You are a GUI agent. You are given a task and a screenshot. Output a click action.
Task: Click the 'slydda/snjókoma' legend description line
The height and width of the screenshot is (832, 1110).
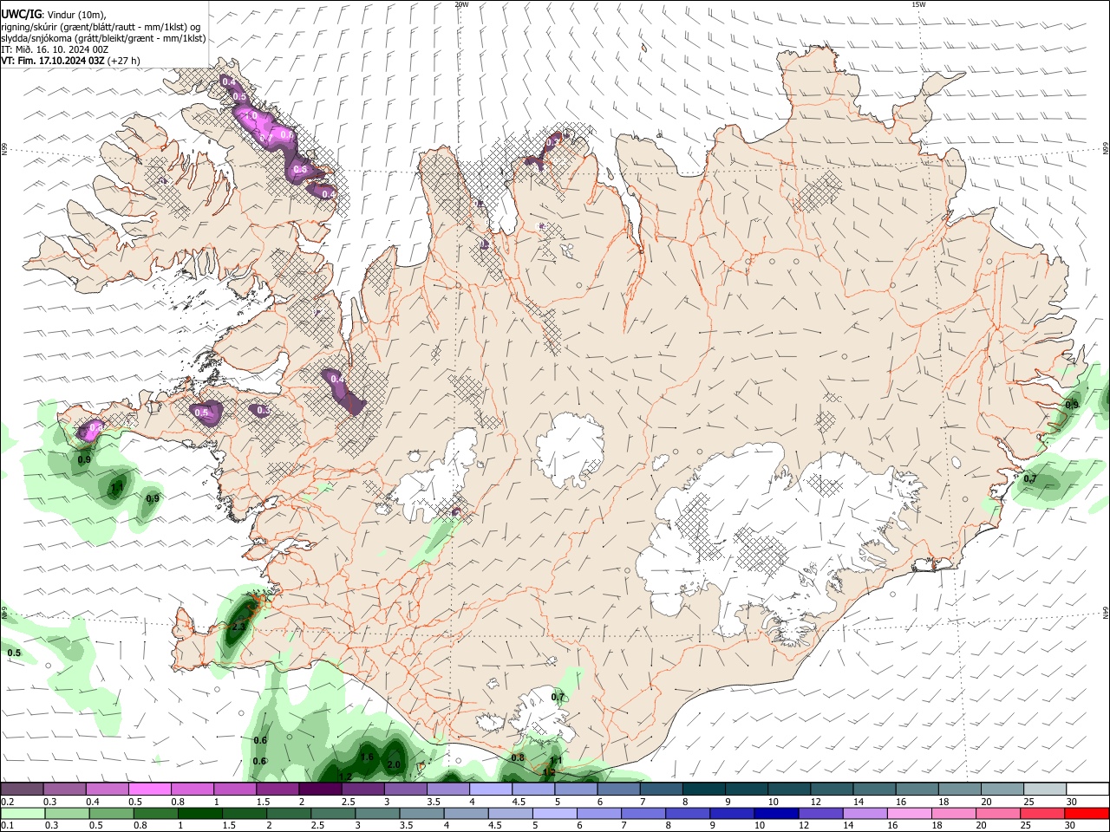point(103,38)
